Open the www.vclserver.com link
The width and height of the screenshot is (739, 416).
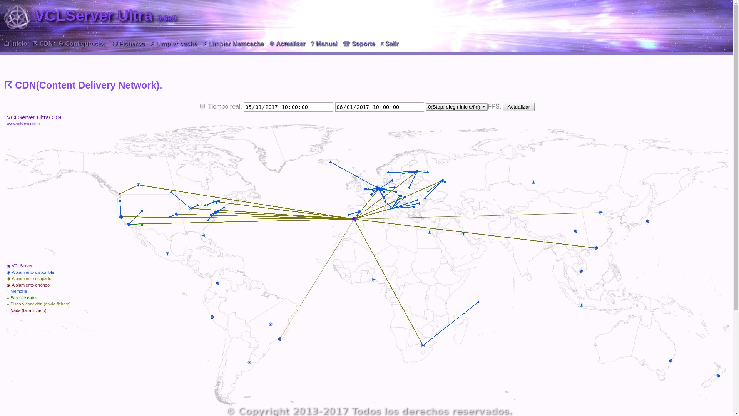point(23,124)
